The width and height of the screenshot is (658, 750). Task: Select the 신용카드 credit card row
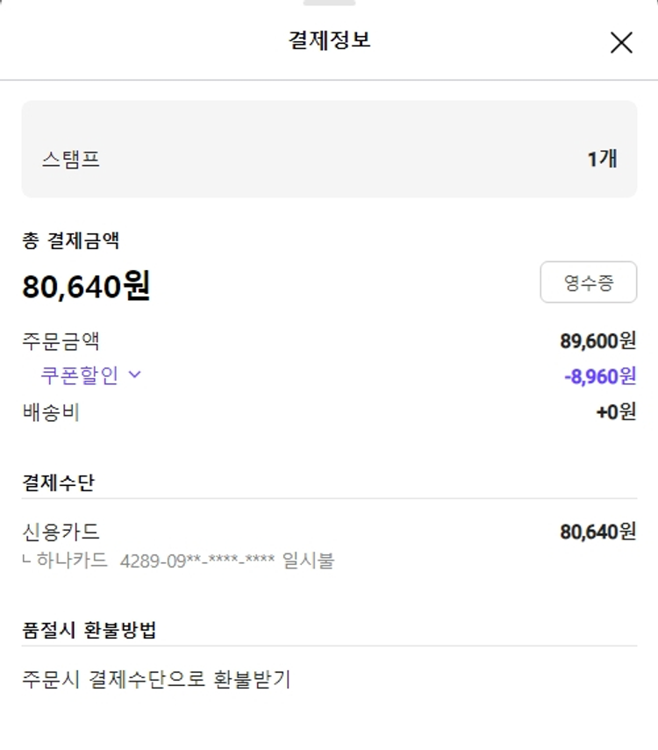coord(61,532)
